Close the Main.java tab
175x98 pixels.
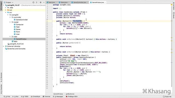tap(56, 2)
